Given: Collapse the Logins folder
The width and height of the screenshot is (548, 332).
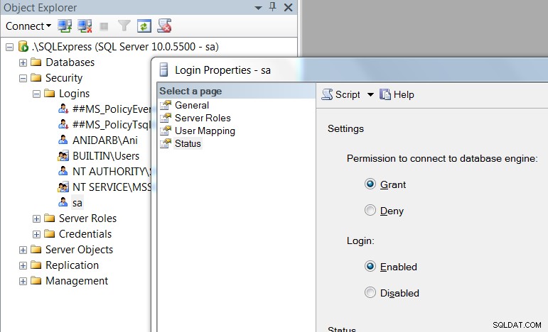Looking at the screenshot, I should pos(36,94).
